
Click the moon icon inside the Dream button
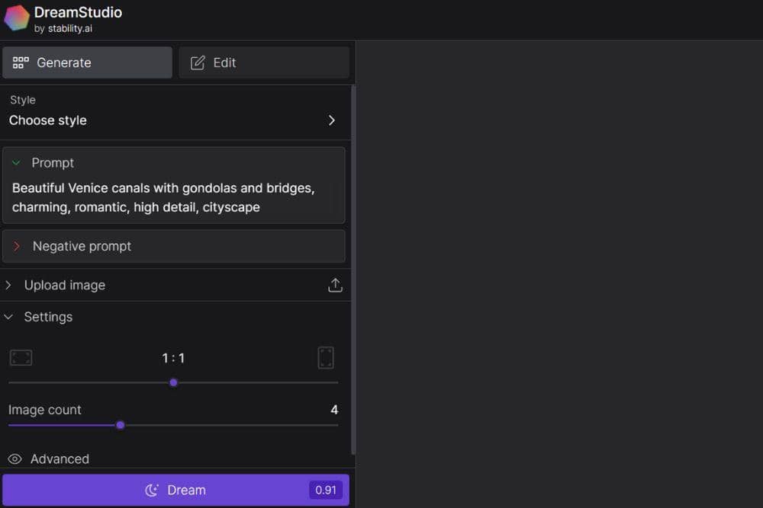(x=153, y=490)
